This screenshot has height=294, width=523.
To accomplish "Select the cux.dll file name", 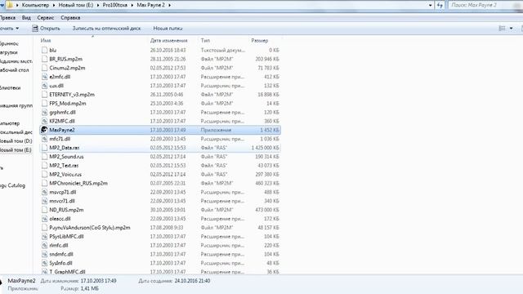I will click(x=56, y=86).
